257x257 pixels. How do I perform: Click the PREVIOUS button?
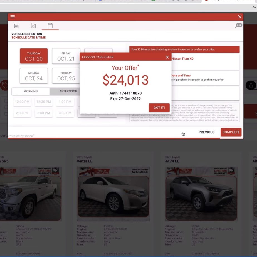tap(206, 132)
